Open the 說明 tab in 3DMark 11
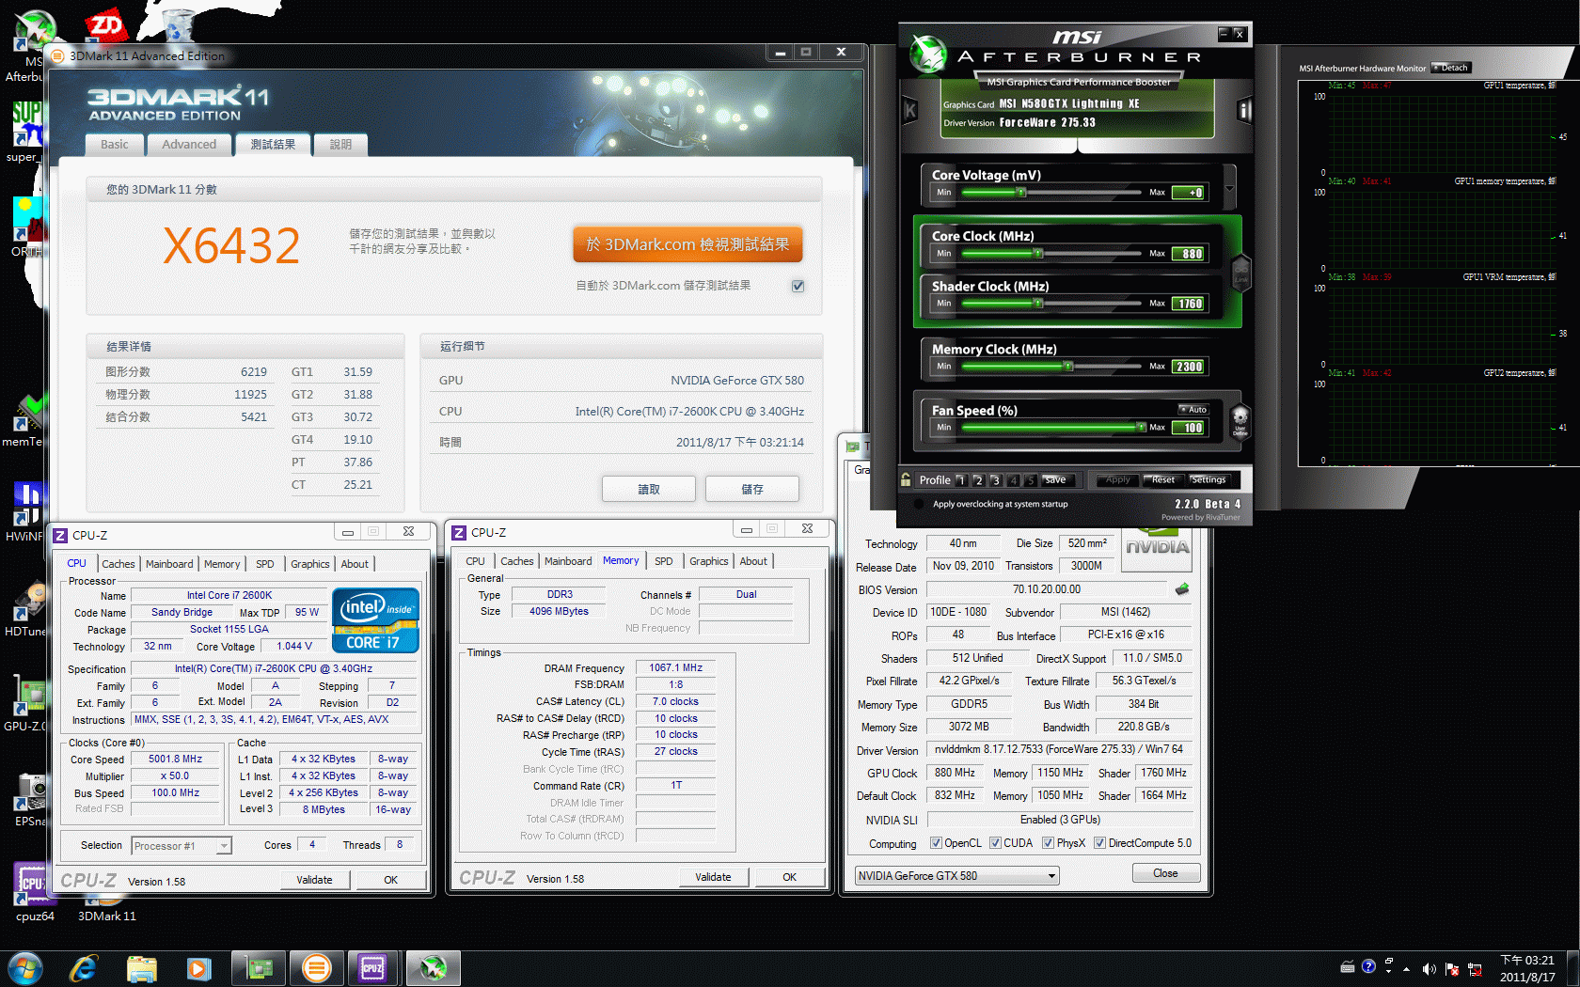This screenshot has height=987, width=1580. click(340, 144)
